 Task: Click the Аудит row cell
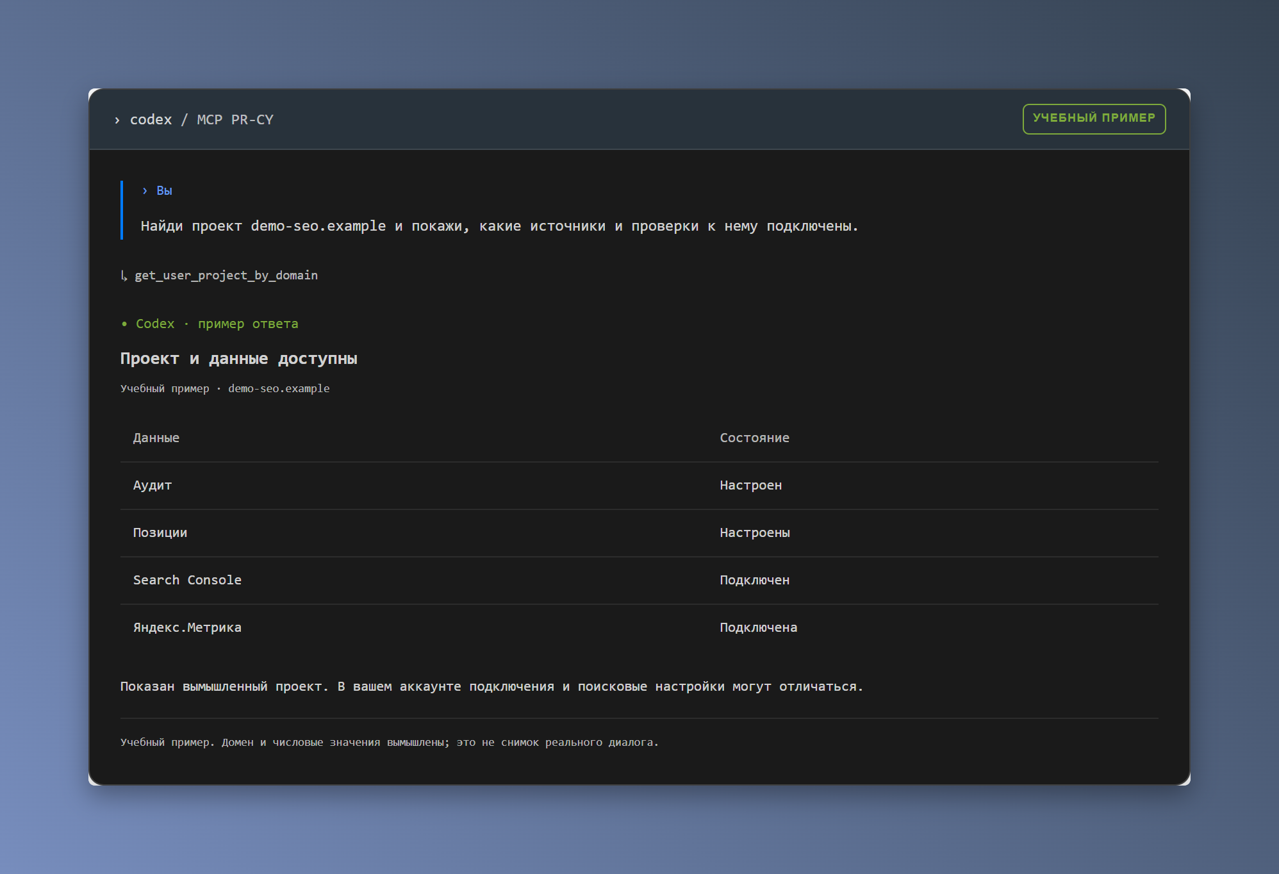153,486
